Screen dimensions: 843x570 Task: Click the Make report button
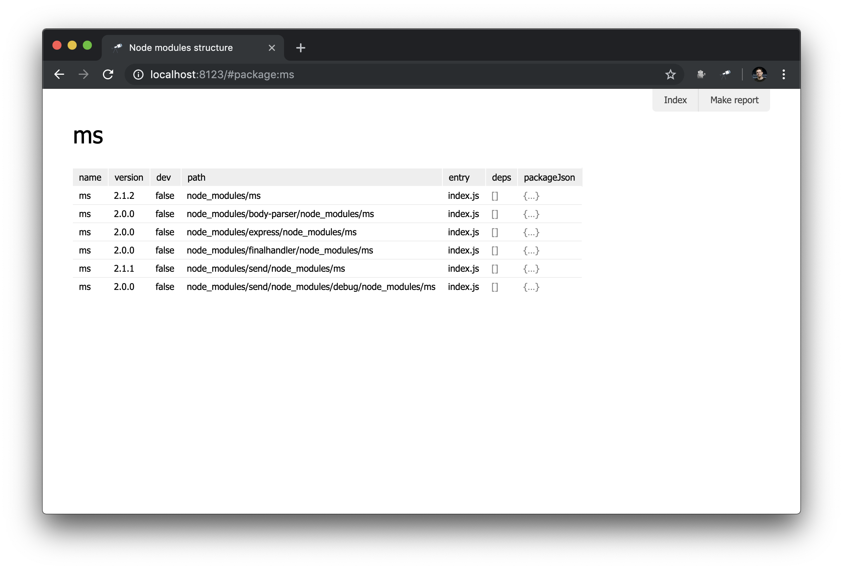pos(734,100)
